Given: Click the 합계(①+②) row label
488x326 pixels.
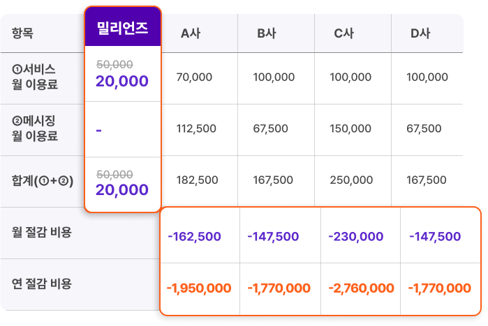Looking at the screenshot, I should point(43,180).
